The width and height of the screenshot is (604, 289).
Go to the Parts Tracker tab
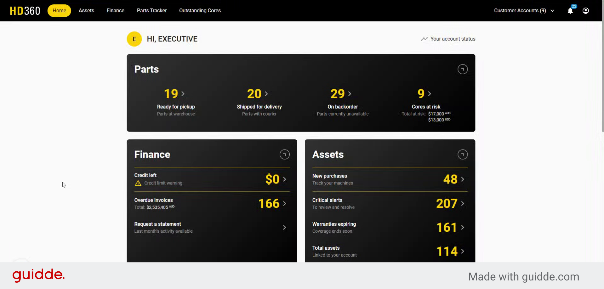[151, 11]
